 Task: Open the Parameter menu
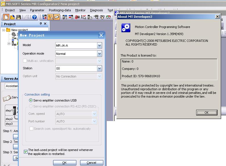(37, 10)
